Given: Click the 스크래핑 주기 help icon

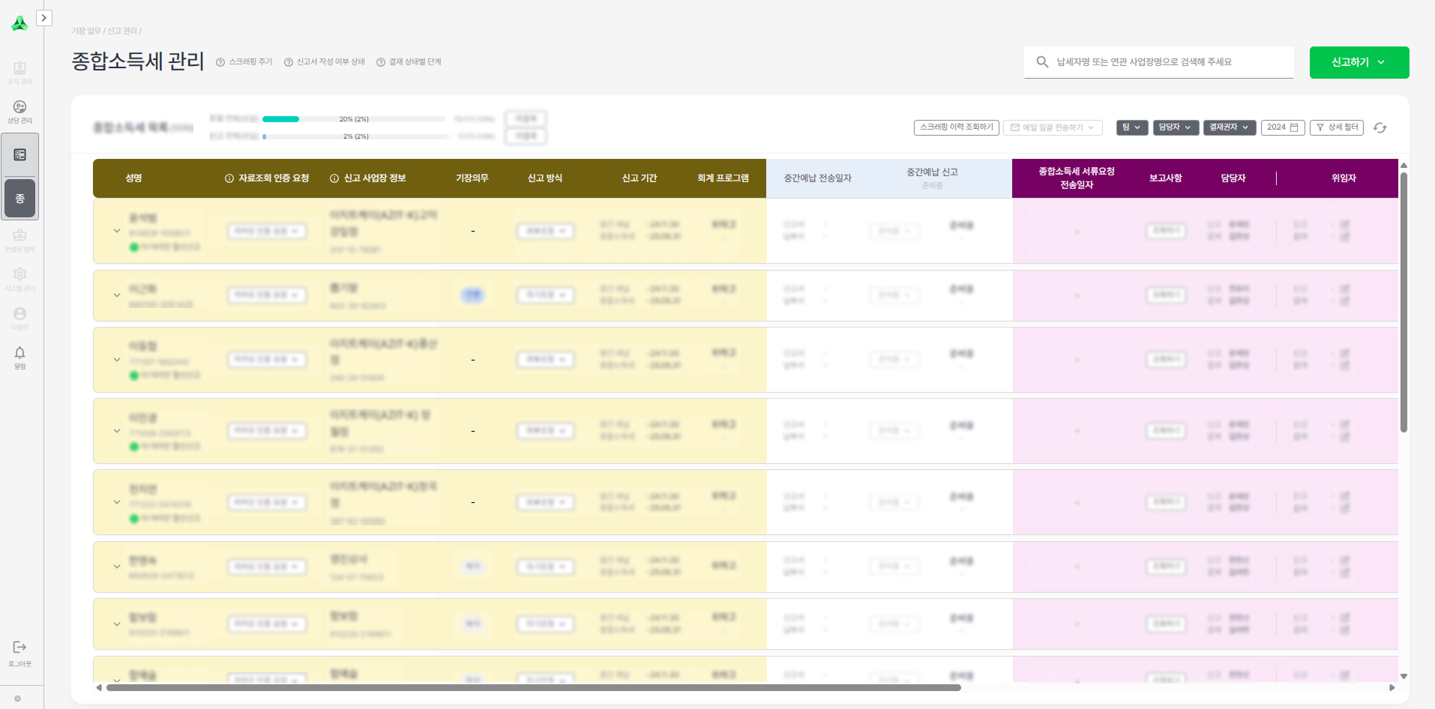Looking at the screenshot, I should (x=220, y=62).
